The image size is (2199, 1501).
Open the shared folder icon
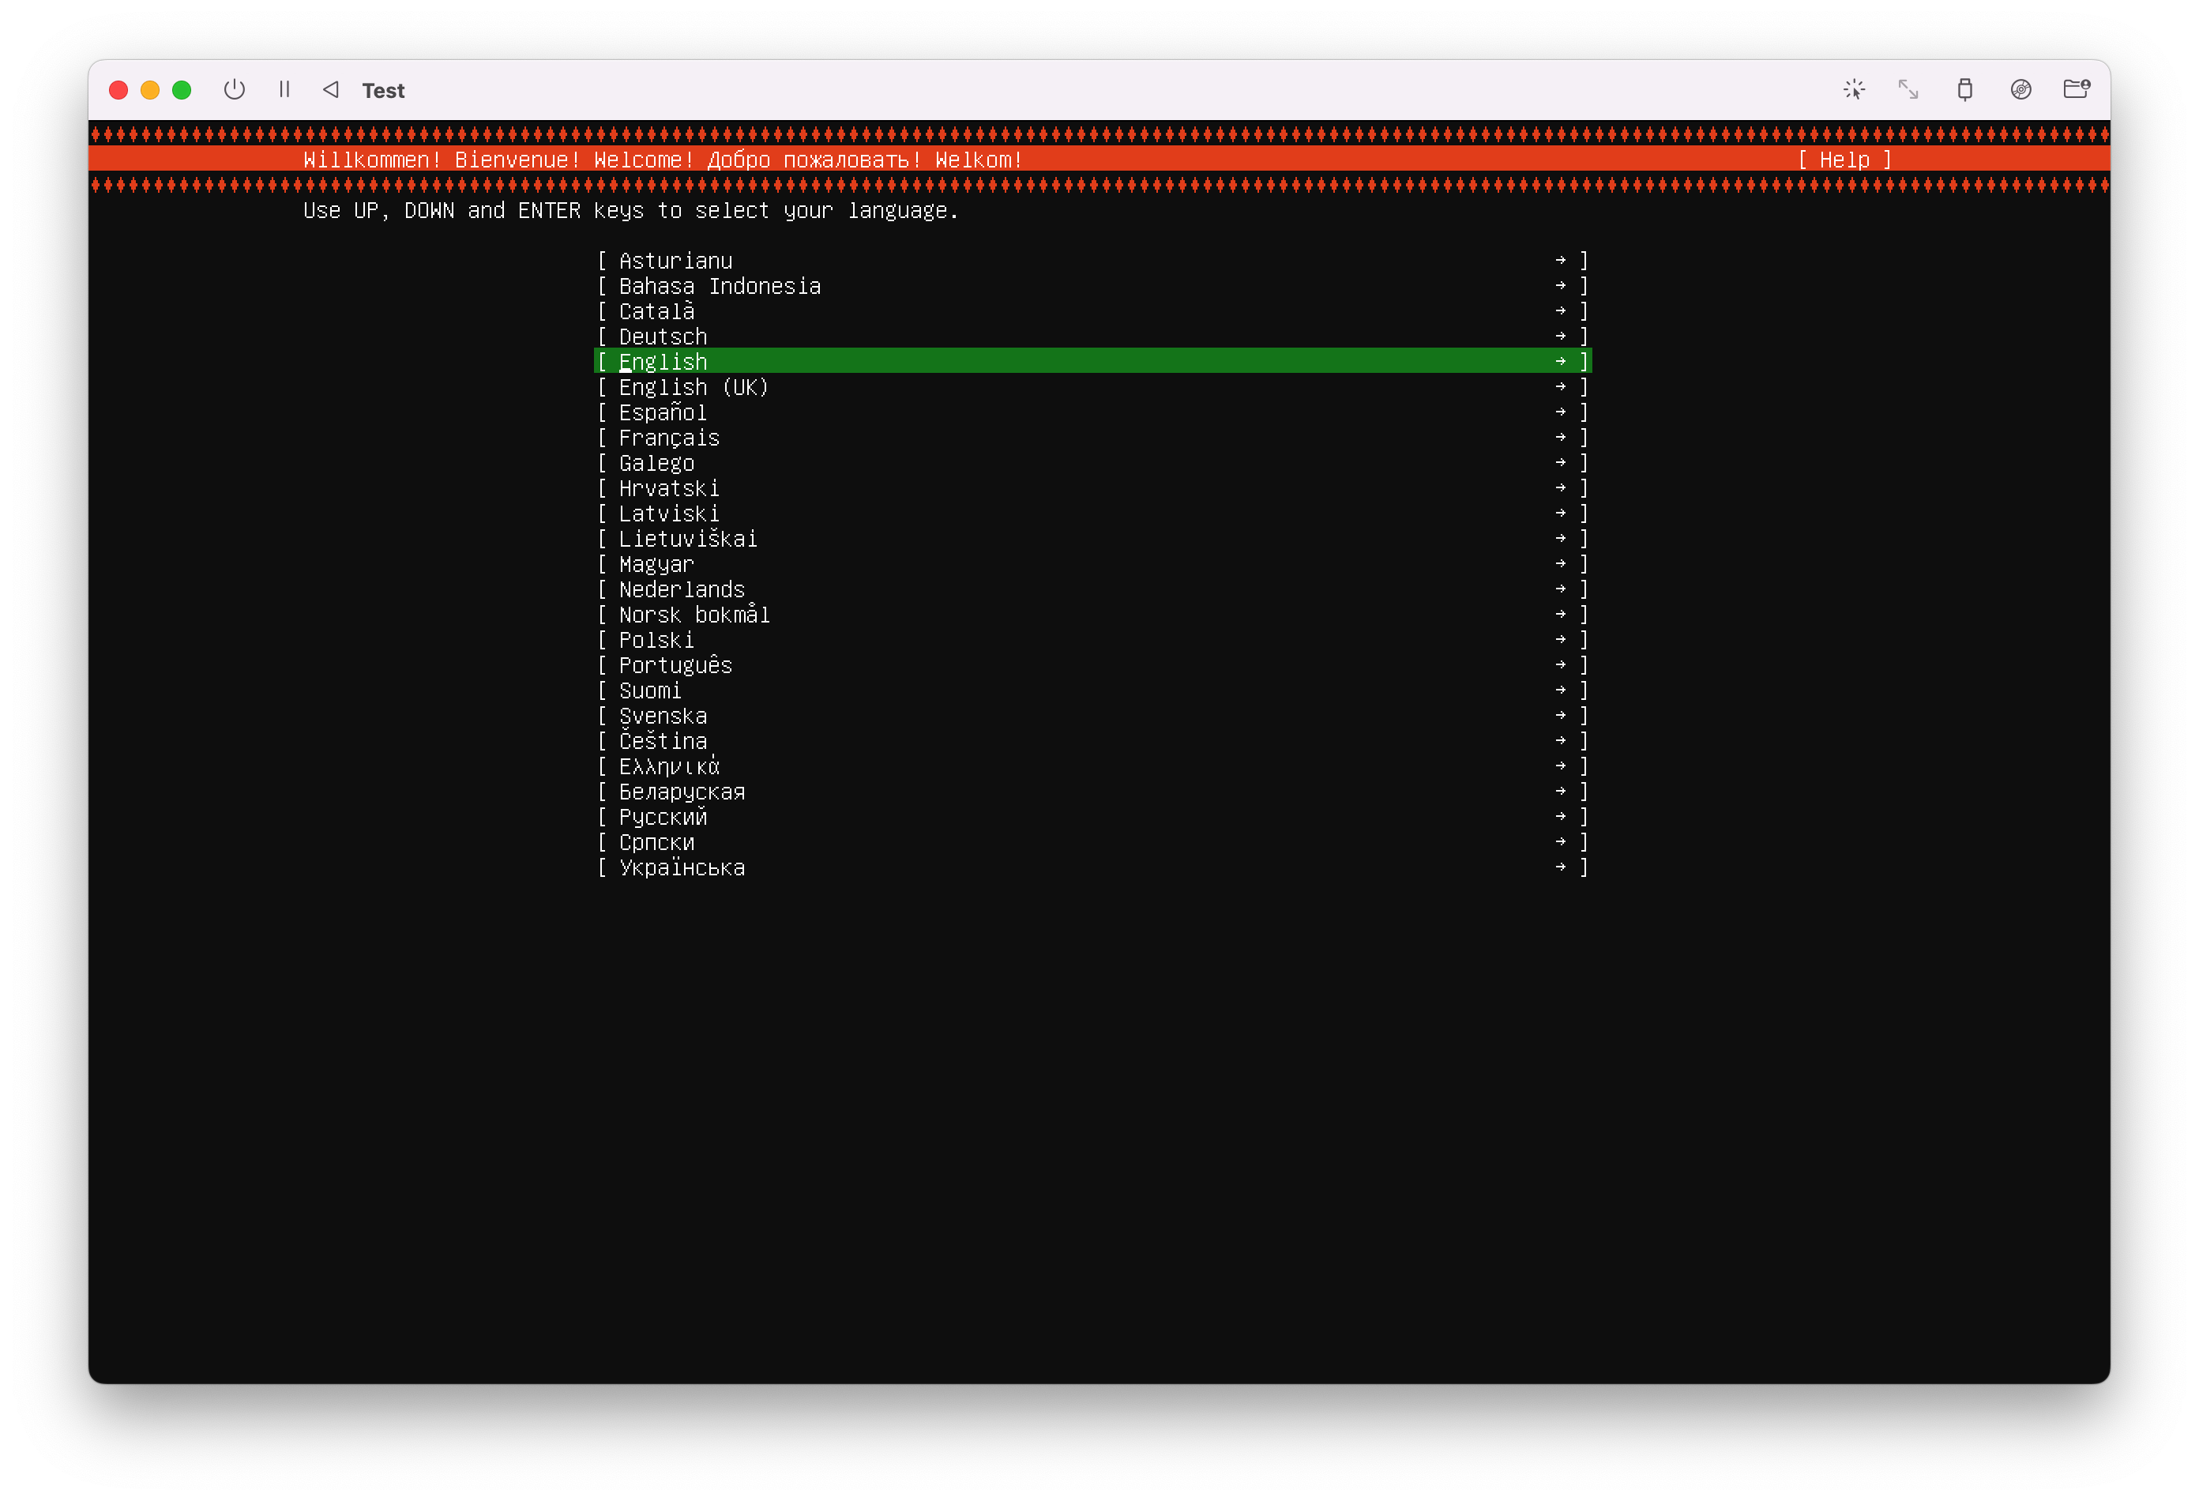pos(2076,90)
